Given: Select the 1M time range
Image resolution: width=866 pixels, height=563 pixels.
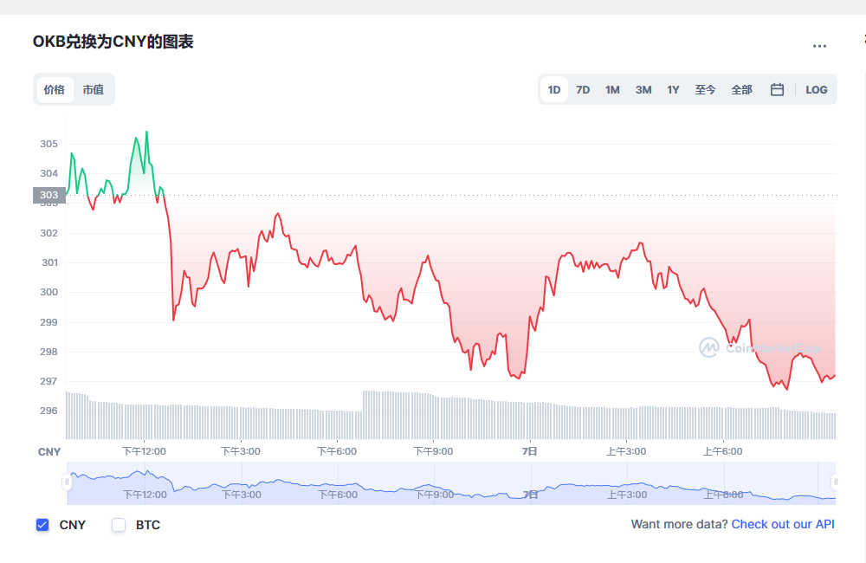Looking at the screenshot, I should point(612,89).
